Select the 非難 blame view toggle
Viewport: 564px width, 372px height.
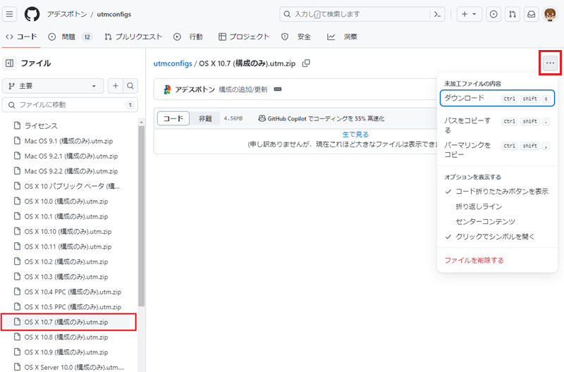coord(205,118)
